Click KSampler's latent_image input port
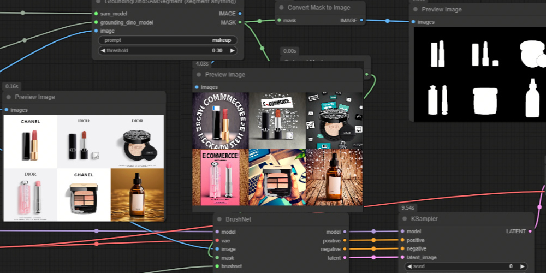 [x=402, y=257]
